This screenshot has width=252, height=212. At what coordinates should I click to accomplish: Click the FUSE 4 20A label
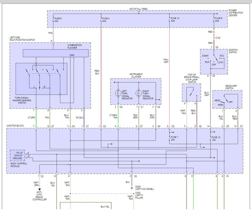[105, 20]
